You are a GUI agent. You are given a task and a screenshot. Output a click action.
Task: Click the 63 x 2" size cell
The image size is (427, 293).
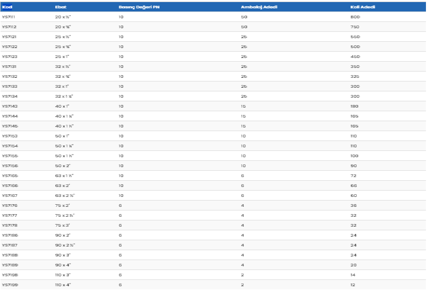click(x=62, y=185)
